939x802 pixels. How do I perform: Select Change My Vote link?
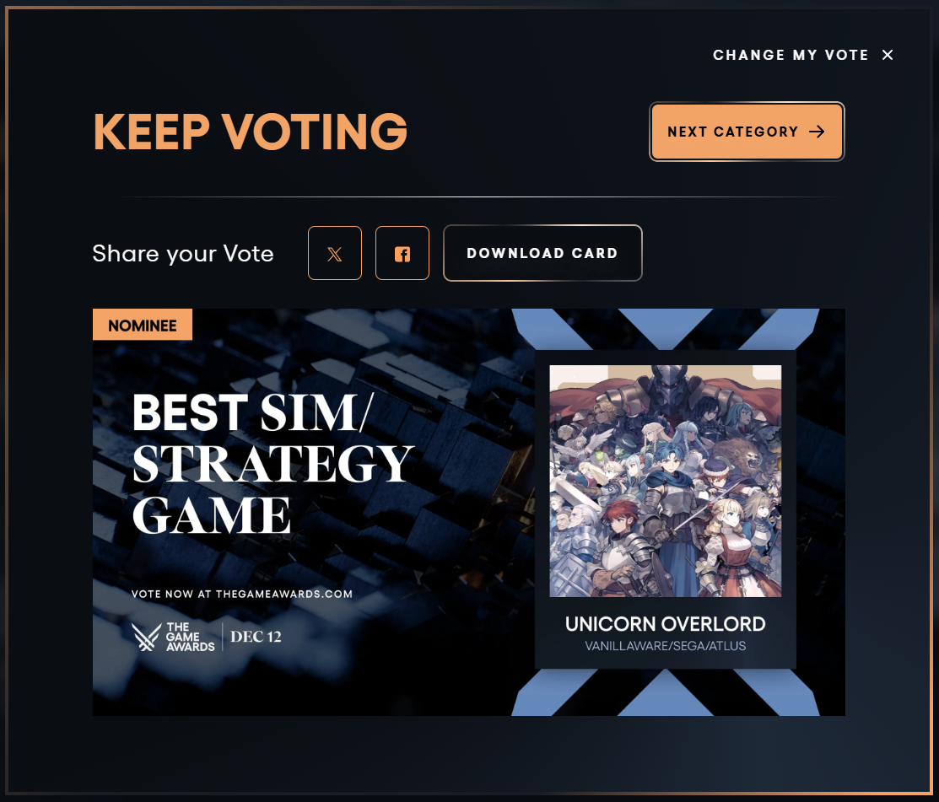(791, 55)
